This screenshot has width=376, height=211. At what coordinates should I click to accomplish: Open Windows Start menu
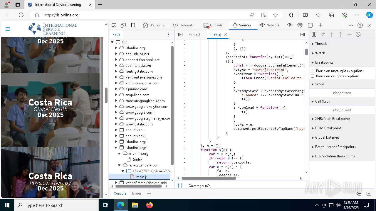[x=7, y=205]
